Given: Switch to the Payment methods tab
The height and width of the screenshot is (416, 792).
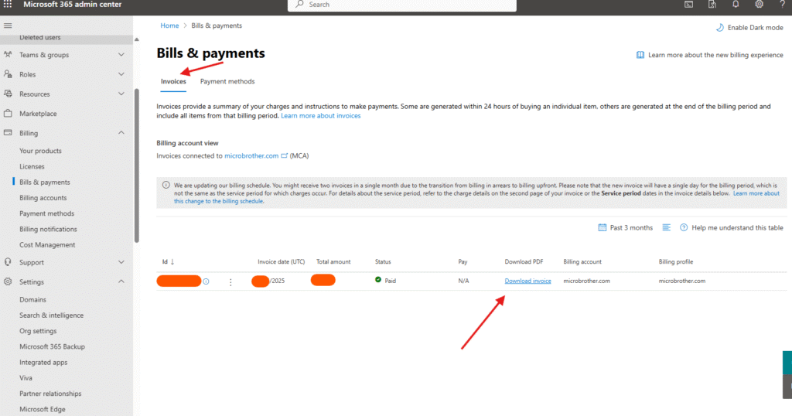Looking at the screenshot, I should (x=227, y=81).
